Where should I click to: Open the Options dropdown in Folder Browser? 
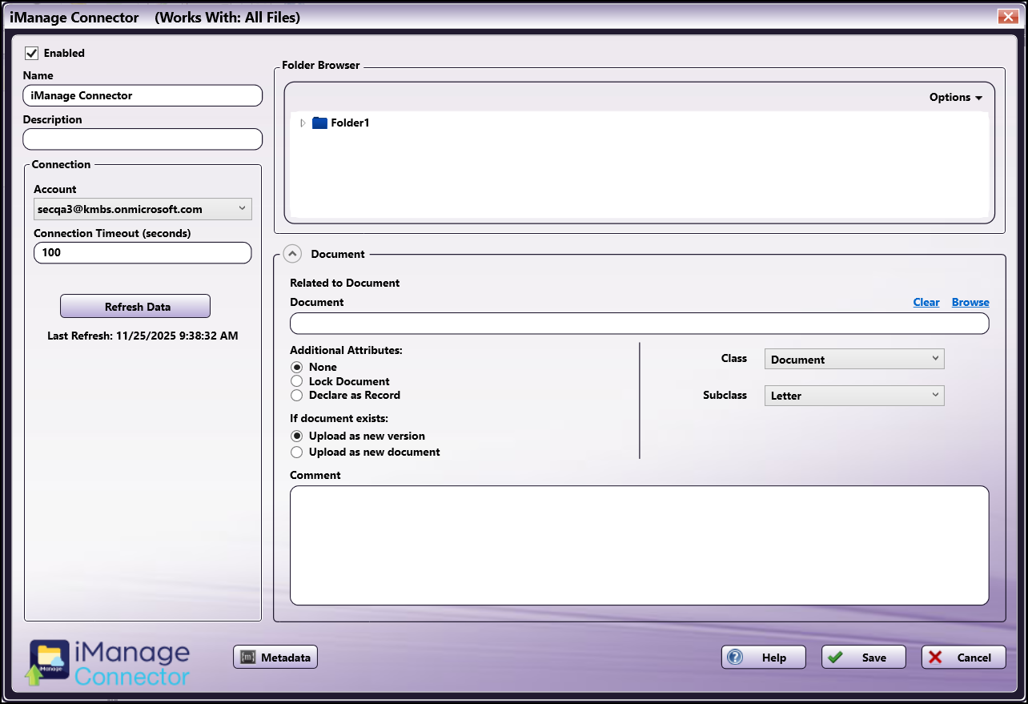pyautogui.click(x=955, y=97)
